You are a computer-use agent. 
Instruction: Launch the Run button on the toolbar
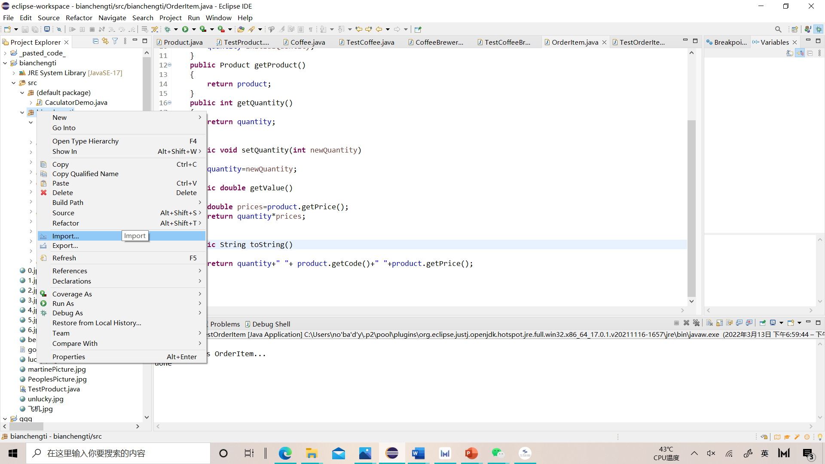185,29
